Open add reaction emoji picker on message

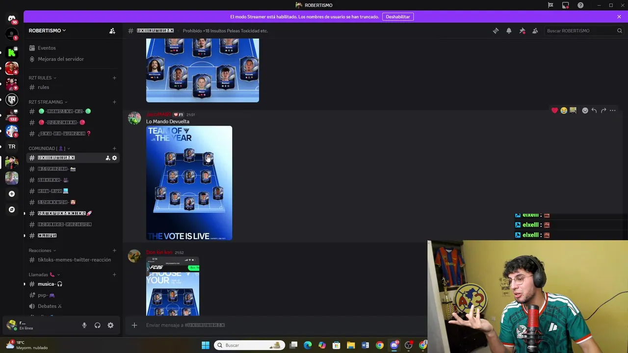pyautogui.click(x=585, y=111)
